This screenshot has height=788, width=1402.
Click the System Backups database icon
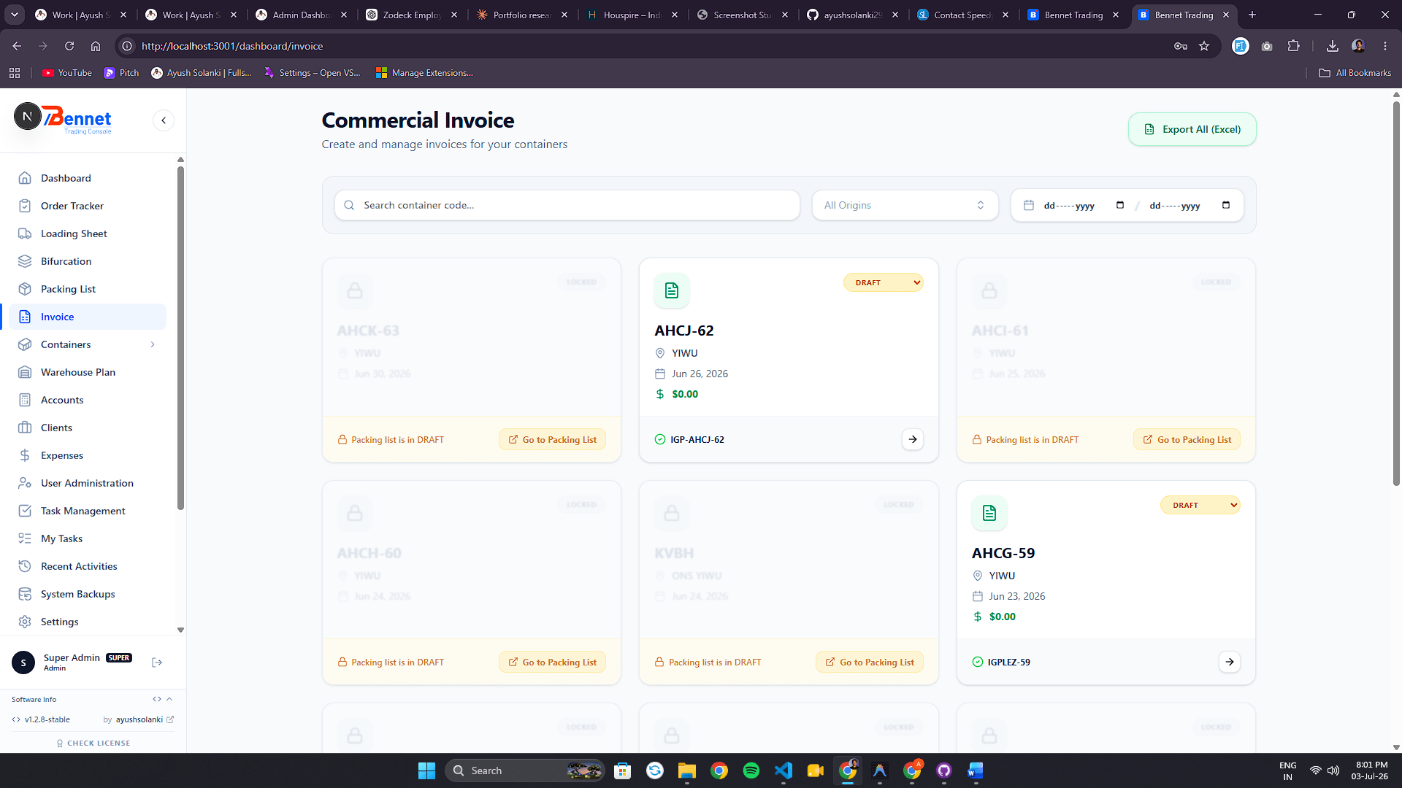(x=25, y=594)
